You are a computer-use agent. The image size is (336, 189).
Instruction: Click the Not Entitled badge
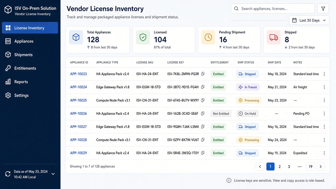221,114
